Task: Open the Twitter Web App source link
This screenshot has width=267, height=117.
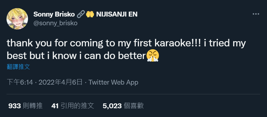Action: click(113, 82)
